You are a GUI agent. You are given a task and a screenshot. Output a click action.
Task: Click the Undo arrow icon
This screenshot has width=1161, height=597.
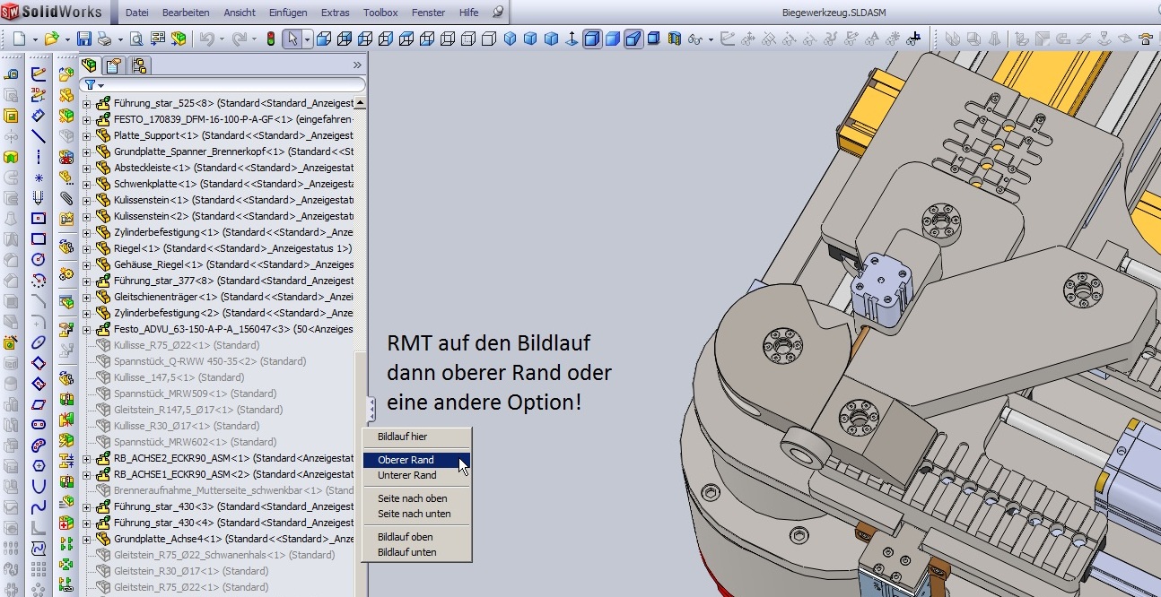coord(205,39)
